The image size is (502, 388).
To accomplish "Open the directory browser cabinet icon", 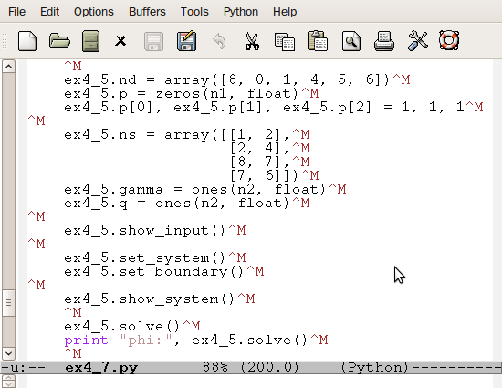I will (x=91, y=41).
